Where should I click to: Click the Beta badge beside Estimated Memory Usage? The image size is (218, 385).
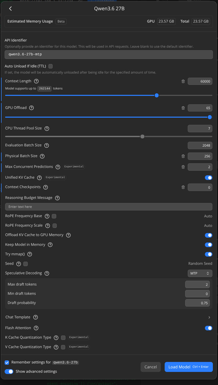[61, 21]
